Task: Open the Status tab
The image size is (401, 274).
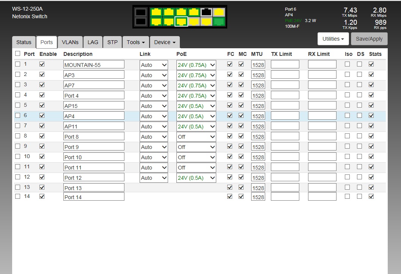Action: pos(24,42)
